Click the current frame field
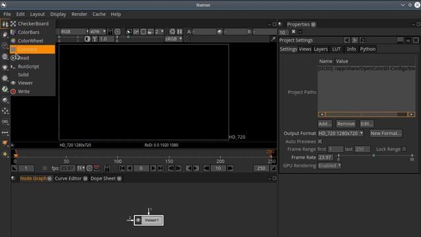The height and width of the screenshot is (237, 421). tap(141, 169)
